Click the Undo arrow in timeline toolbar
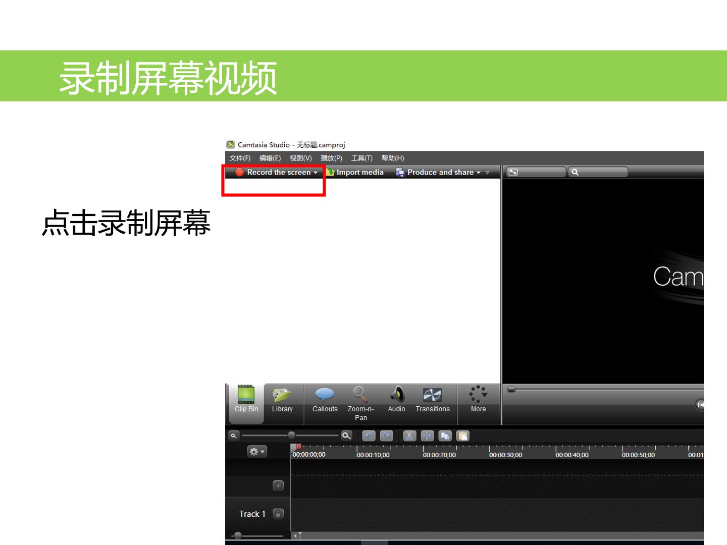Image resolution: width=727 pixels, height=545 pixels. tap(369, 435)
